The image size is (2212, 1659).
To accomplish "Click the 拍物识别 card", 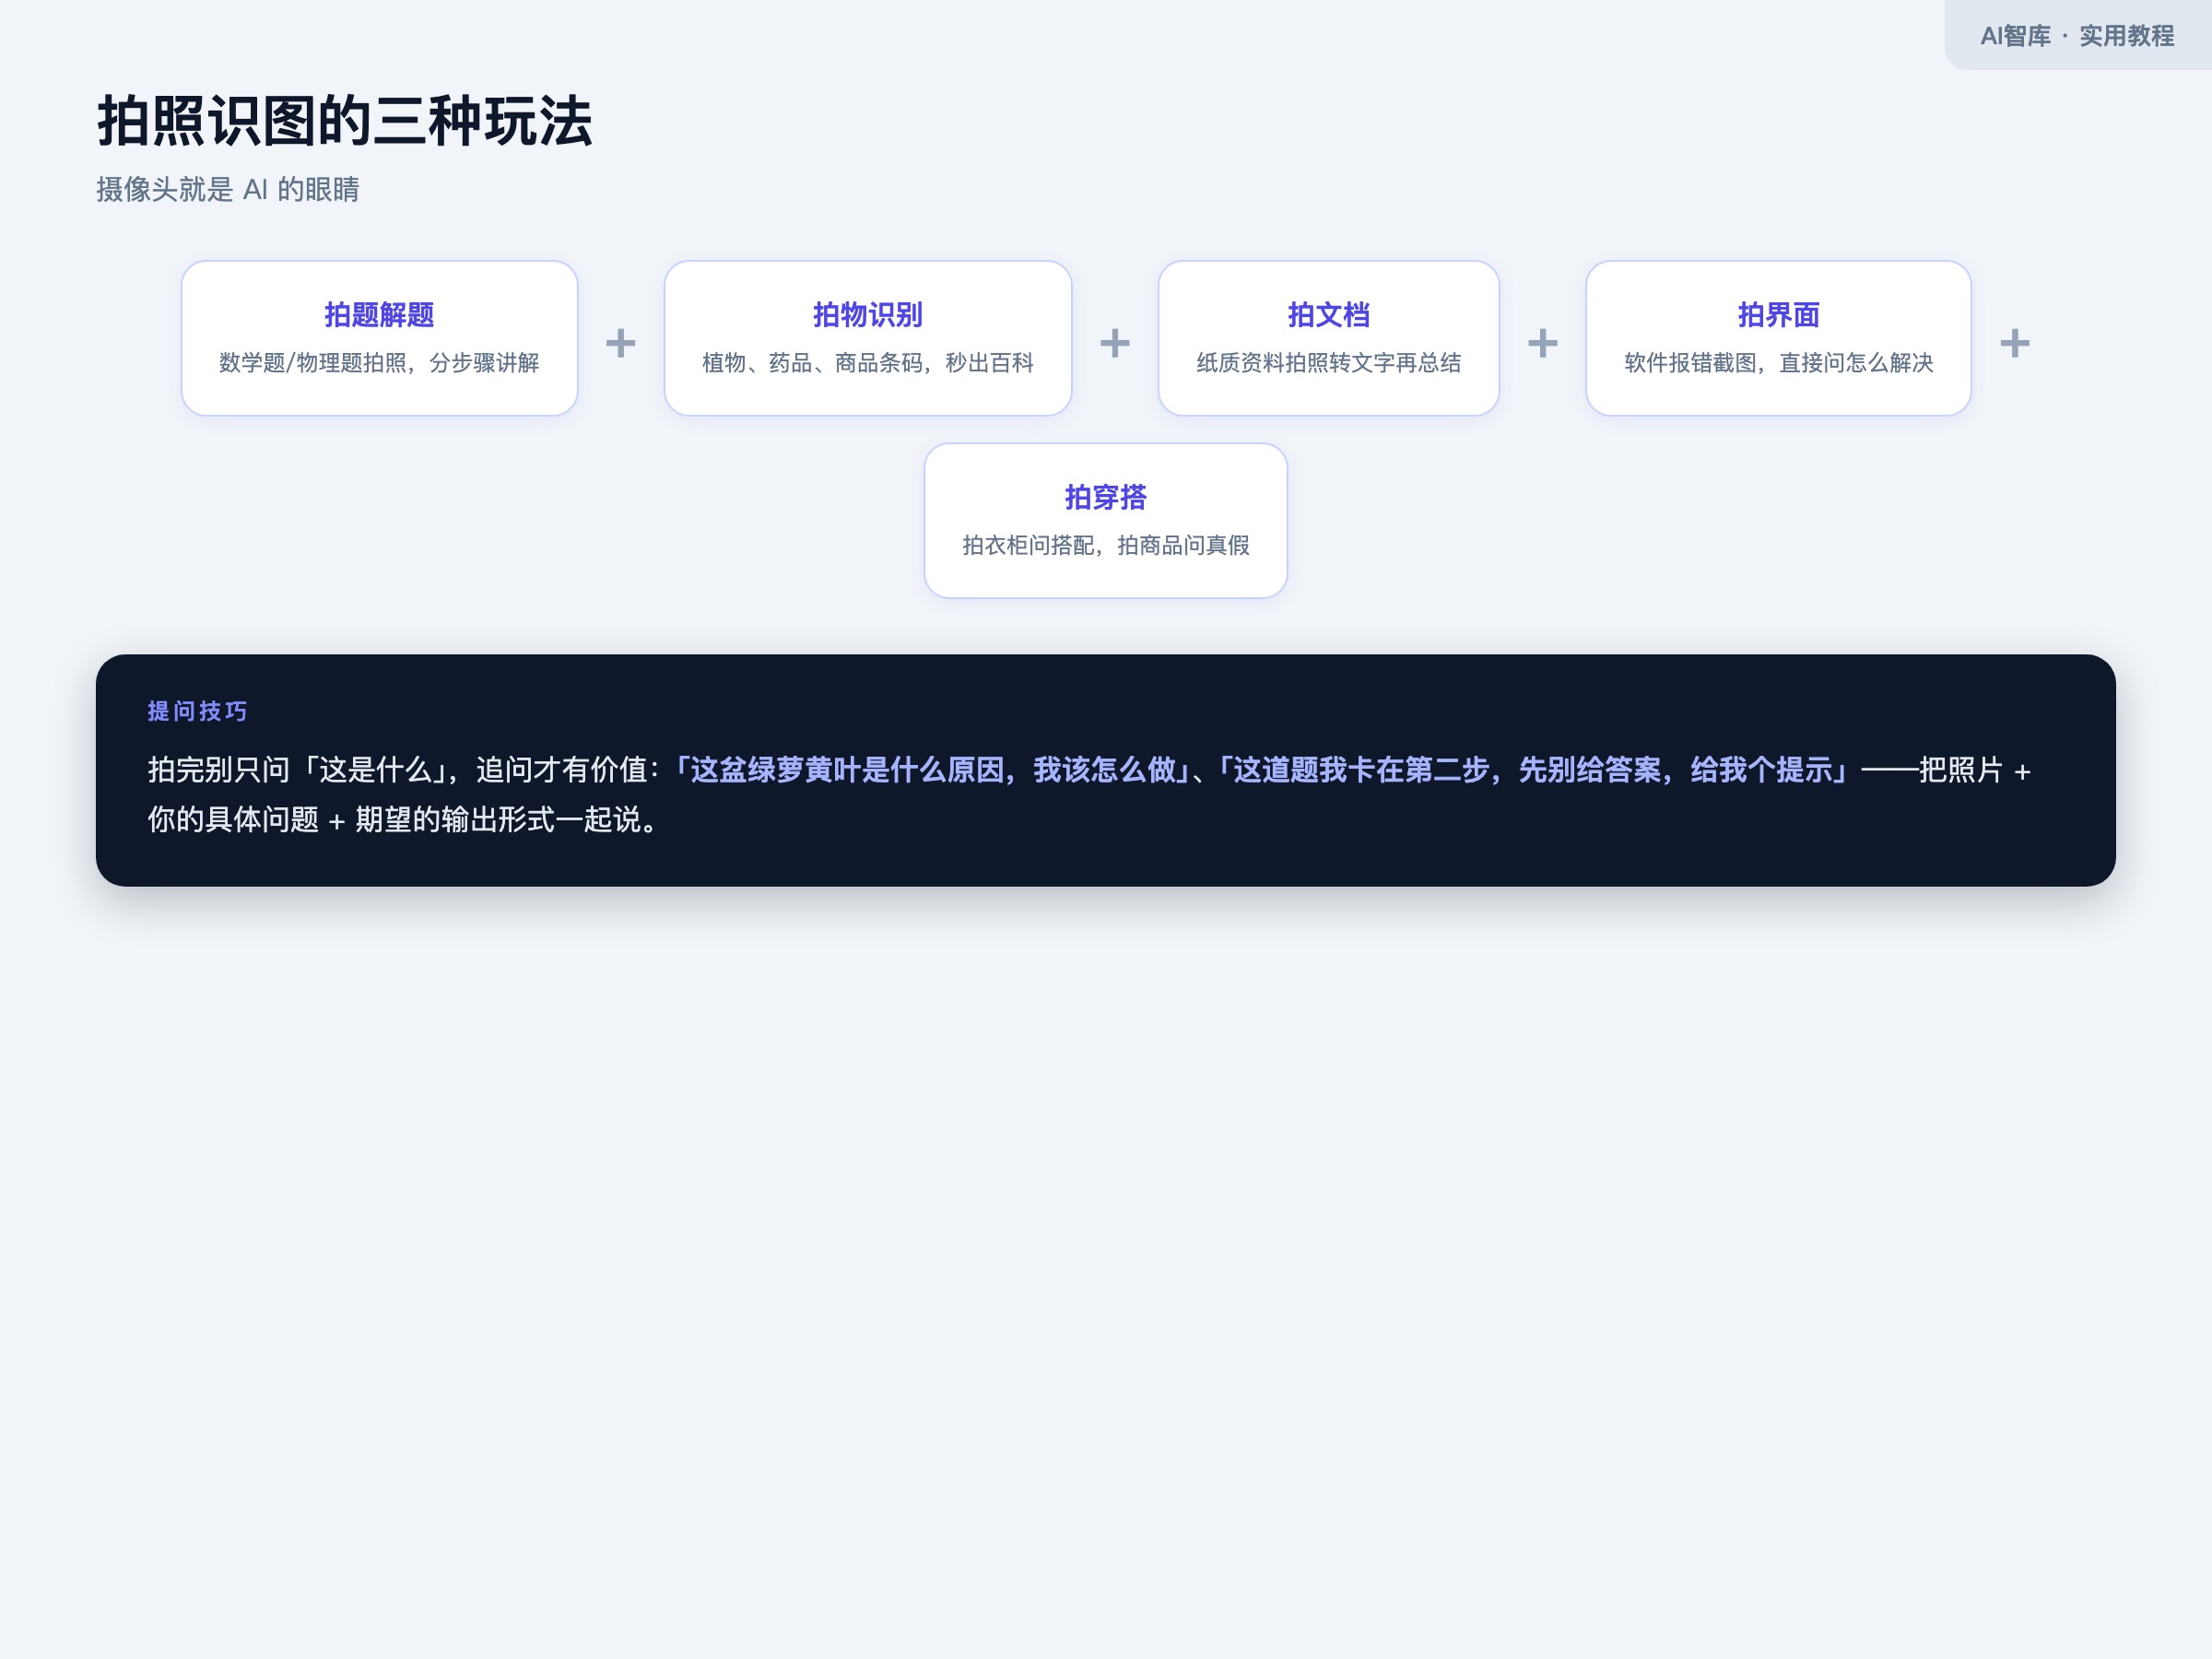I will coord(867,338).
